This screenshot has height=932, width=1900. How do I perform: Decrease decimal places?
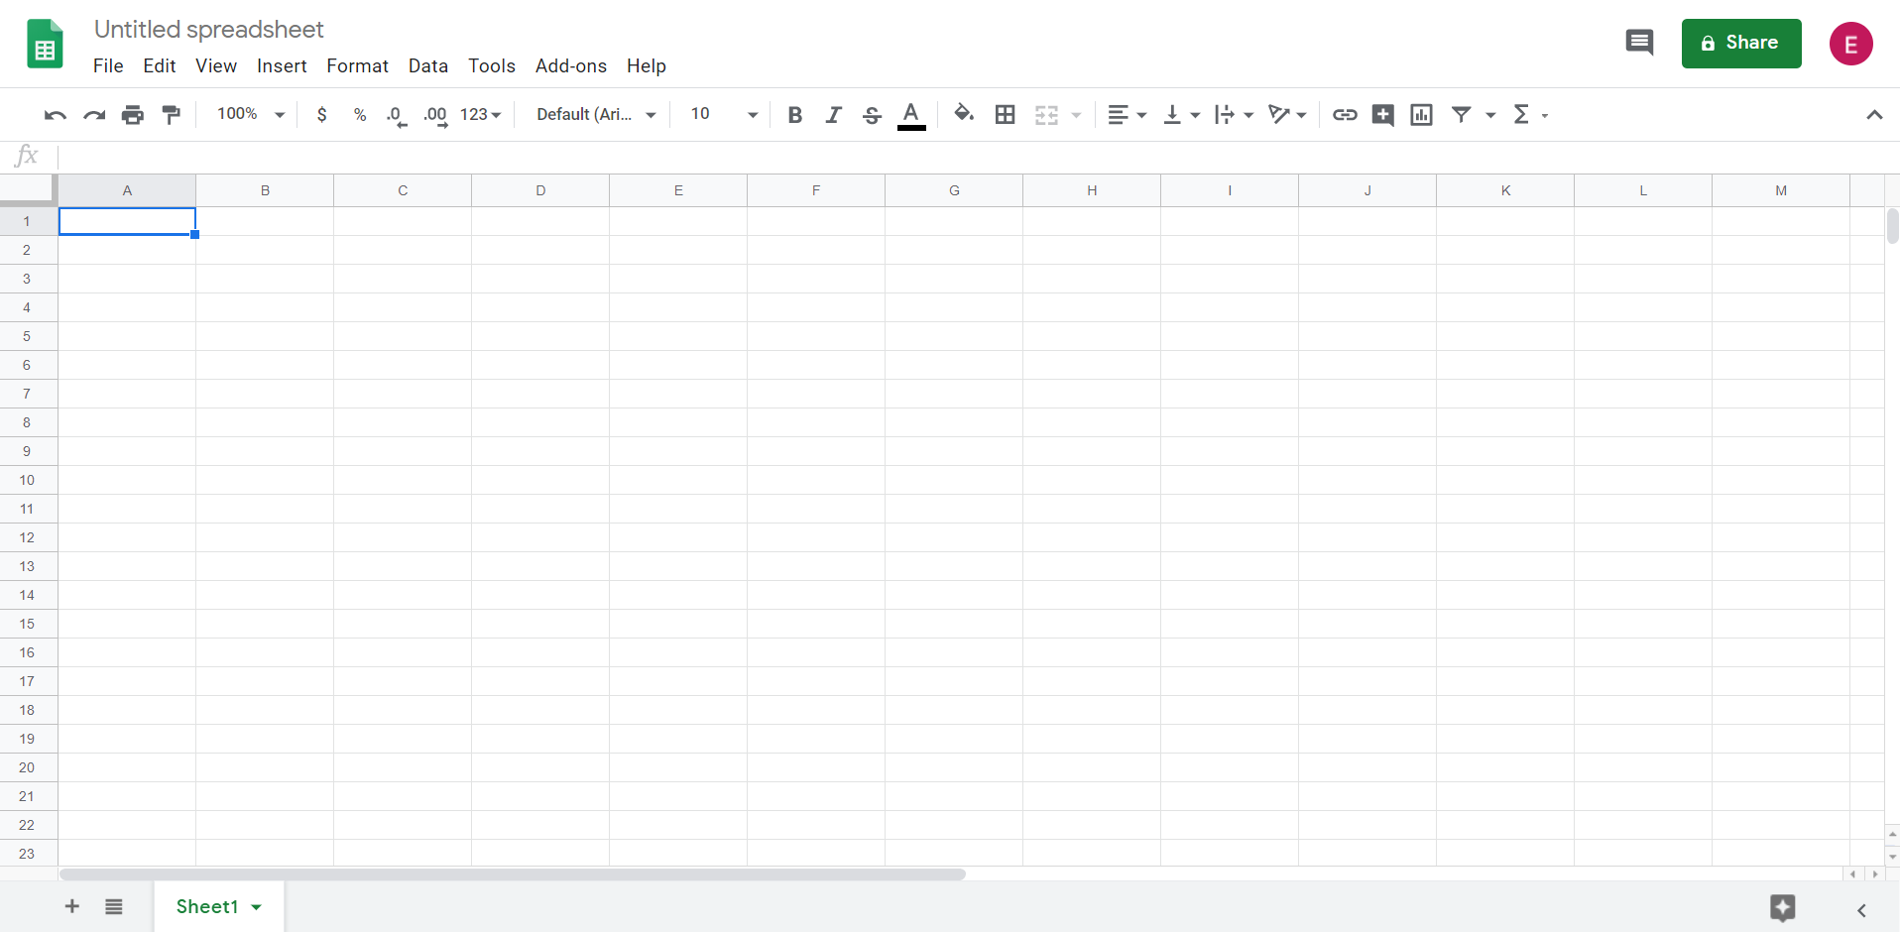pos(397,116)
